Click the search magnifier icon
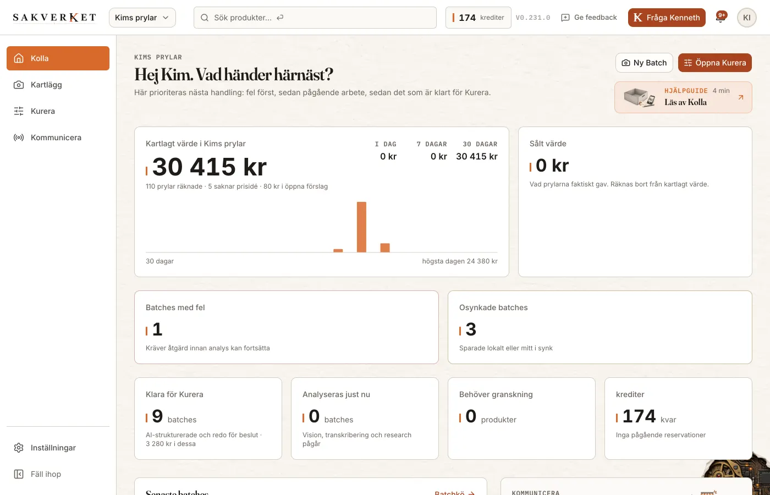The image size is (770, 495). point(205,18)
